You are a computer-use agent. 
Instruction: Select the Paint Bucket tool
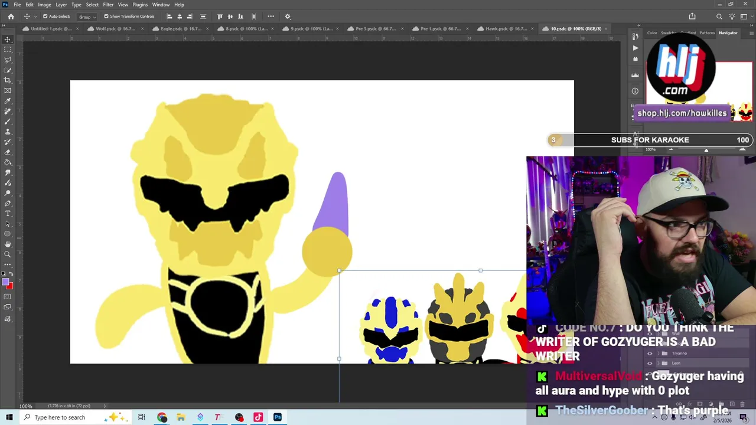(x=8, y=162)
